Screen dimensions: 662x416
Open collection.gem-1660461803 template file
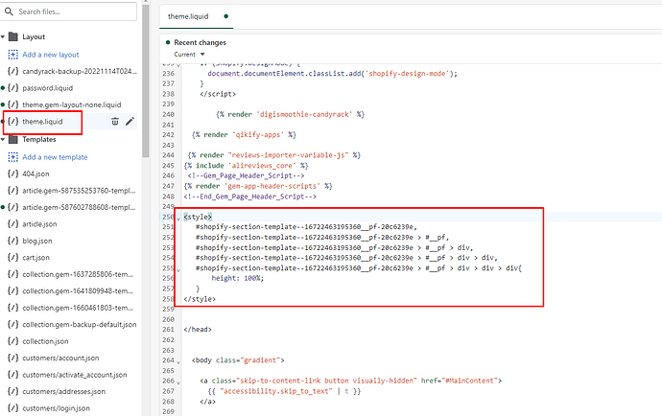click(78, 308)
